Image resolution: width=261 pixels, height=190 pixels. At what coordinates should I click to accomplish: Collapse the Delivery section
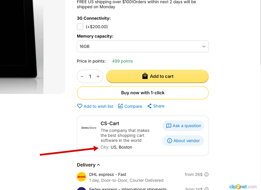coord(88,165)
